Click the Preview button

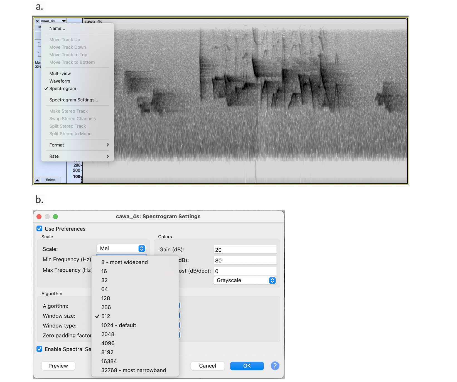point(58,366)
